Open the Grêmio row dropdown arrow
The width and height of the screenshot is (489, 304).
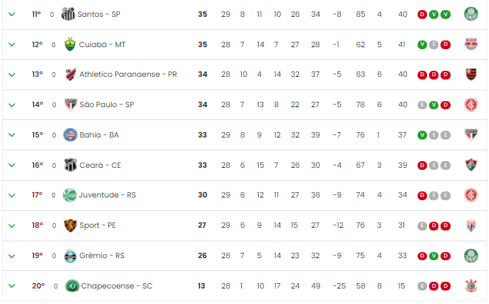pyautogui.click(x=12, y=256)
